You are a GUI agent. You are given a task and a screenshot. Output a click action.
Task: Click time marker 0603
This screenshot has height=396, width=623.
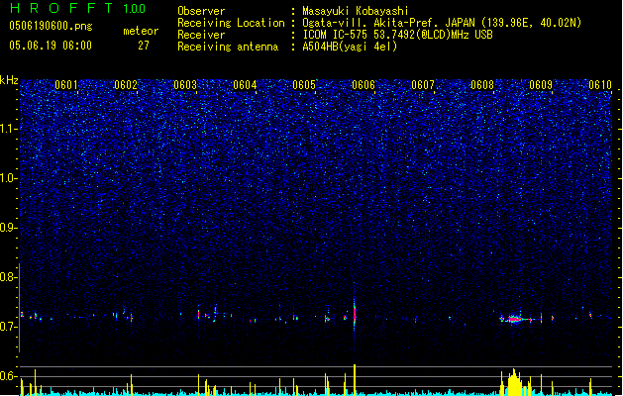click(185, 85)
